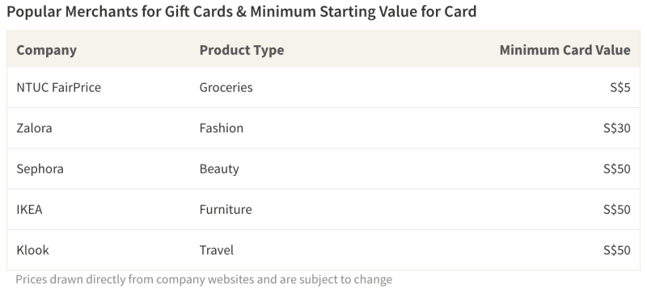
Task: Click the Furniture product type cell
Action: [x=226, y=210]
